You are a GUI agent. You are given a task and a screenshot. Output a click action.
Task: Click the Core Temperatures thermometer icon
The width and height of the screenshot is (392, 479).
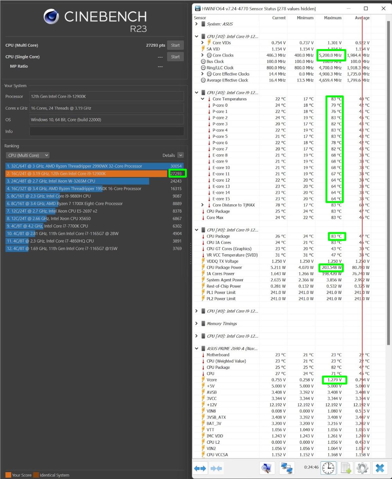(x=210, y=99)
